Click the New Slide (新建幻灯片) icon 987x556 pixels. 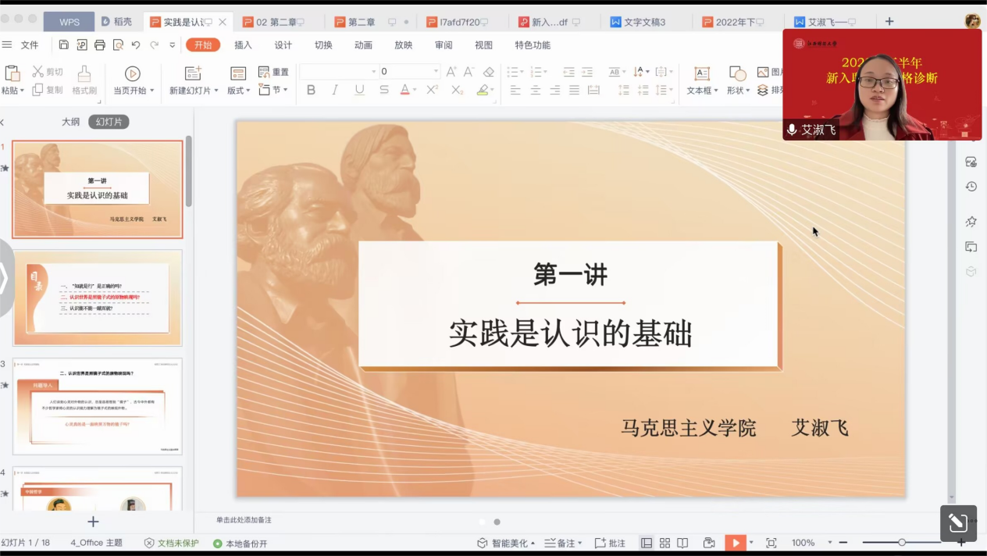point(193,73)
